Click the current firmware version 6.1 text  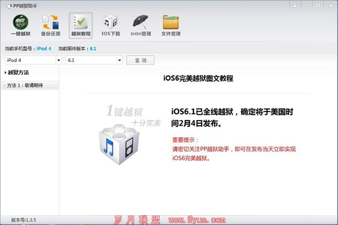point(93,49)
